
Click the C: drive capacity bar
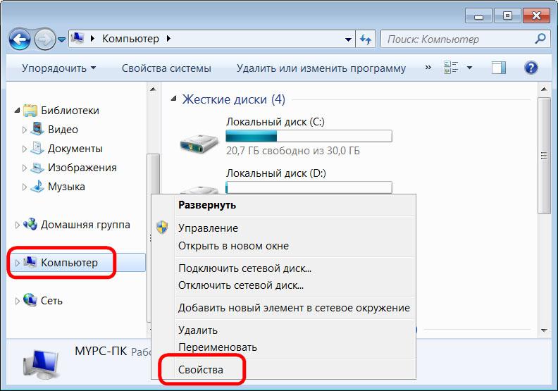tap(309, 136)
